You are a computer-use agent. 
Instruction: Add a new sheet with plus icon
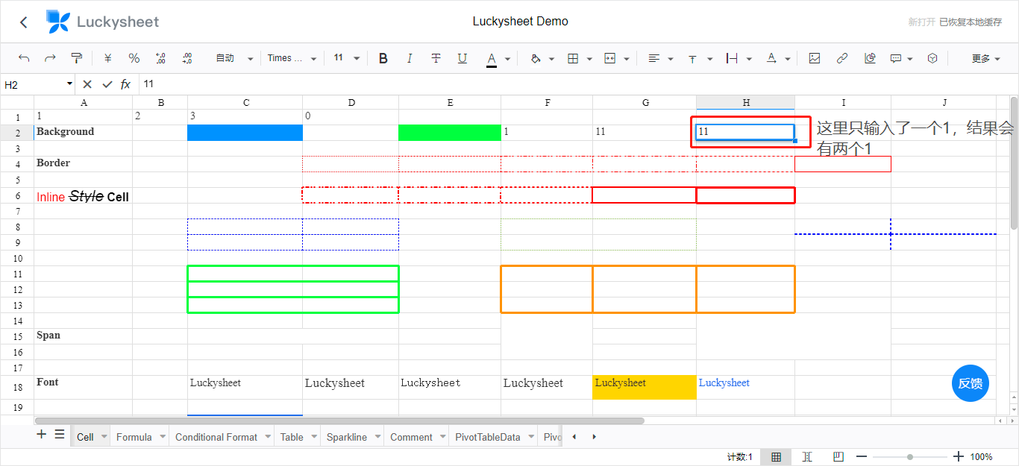pos(42,434)
